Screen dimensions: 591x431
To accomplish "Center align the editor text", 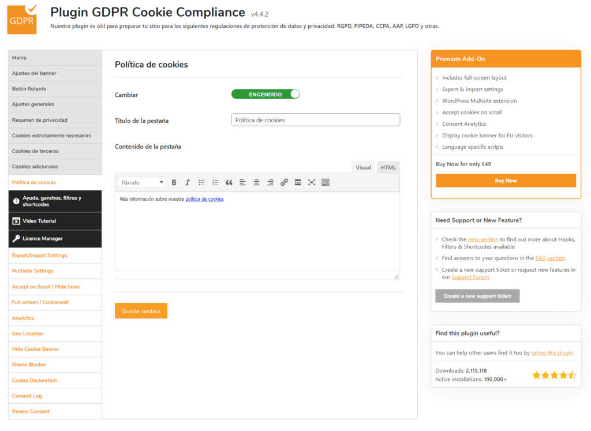I will pos(256,182).
